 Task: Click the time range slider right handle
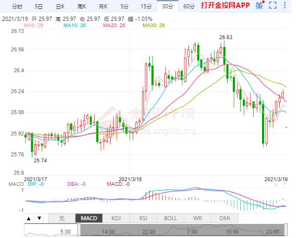click(286, 230)
